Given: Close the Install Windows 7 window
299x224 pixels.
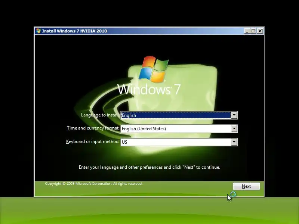Looking at the screenshot, I should tap(260, 31).
